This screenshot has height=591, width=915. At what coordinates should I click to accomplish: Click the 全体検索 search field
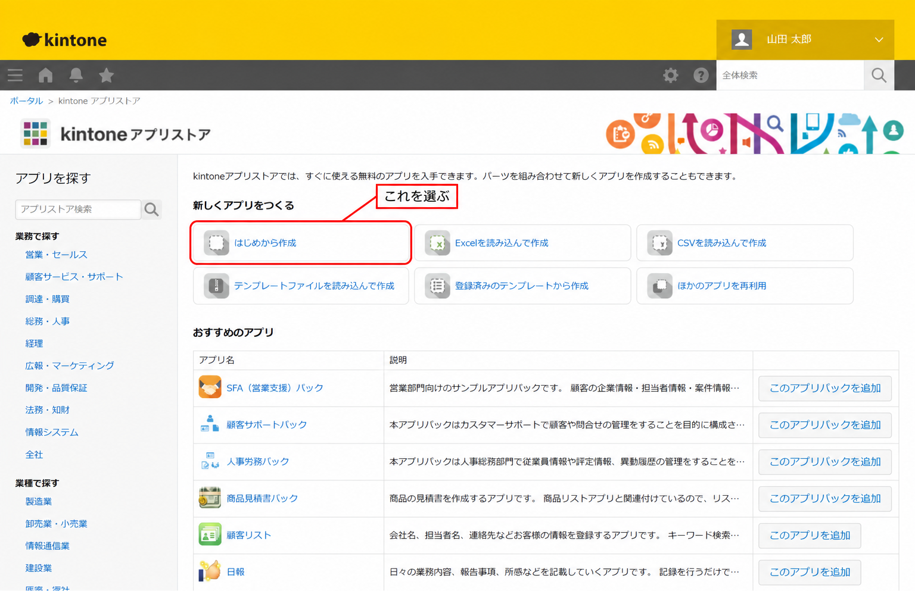click(x=790, y=75)
